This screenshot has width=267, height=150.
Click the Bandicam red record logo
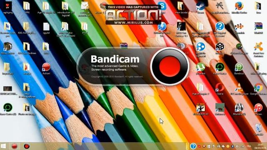click(x=170, y=66)
